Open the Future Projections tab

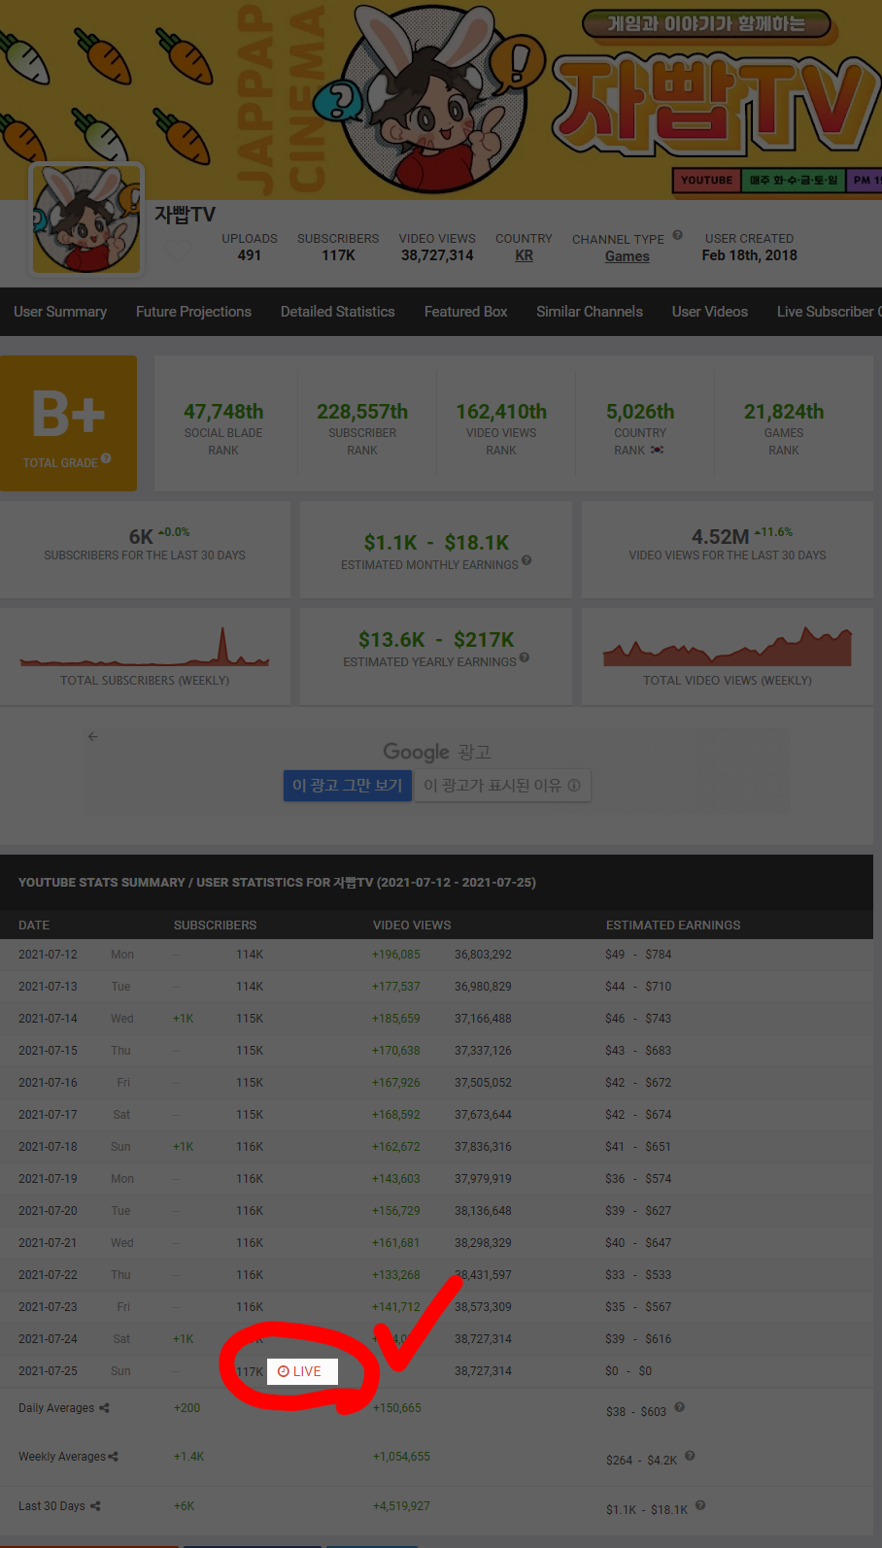tap(193, 312)
